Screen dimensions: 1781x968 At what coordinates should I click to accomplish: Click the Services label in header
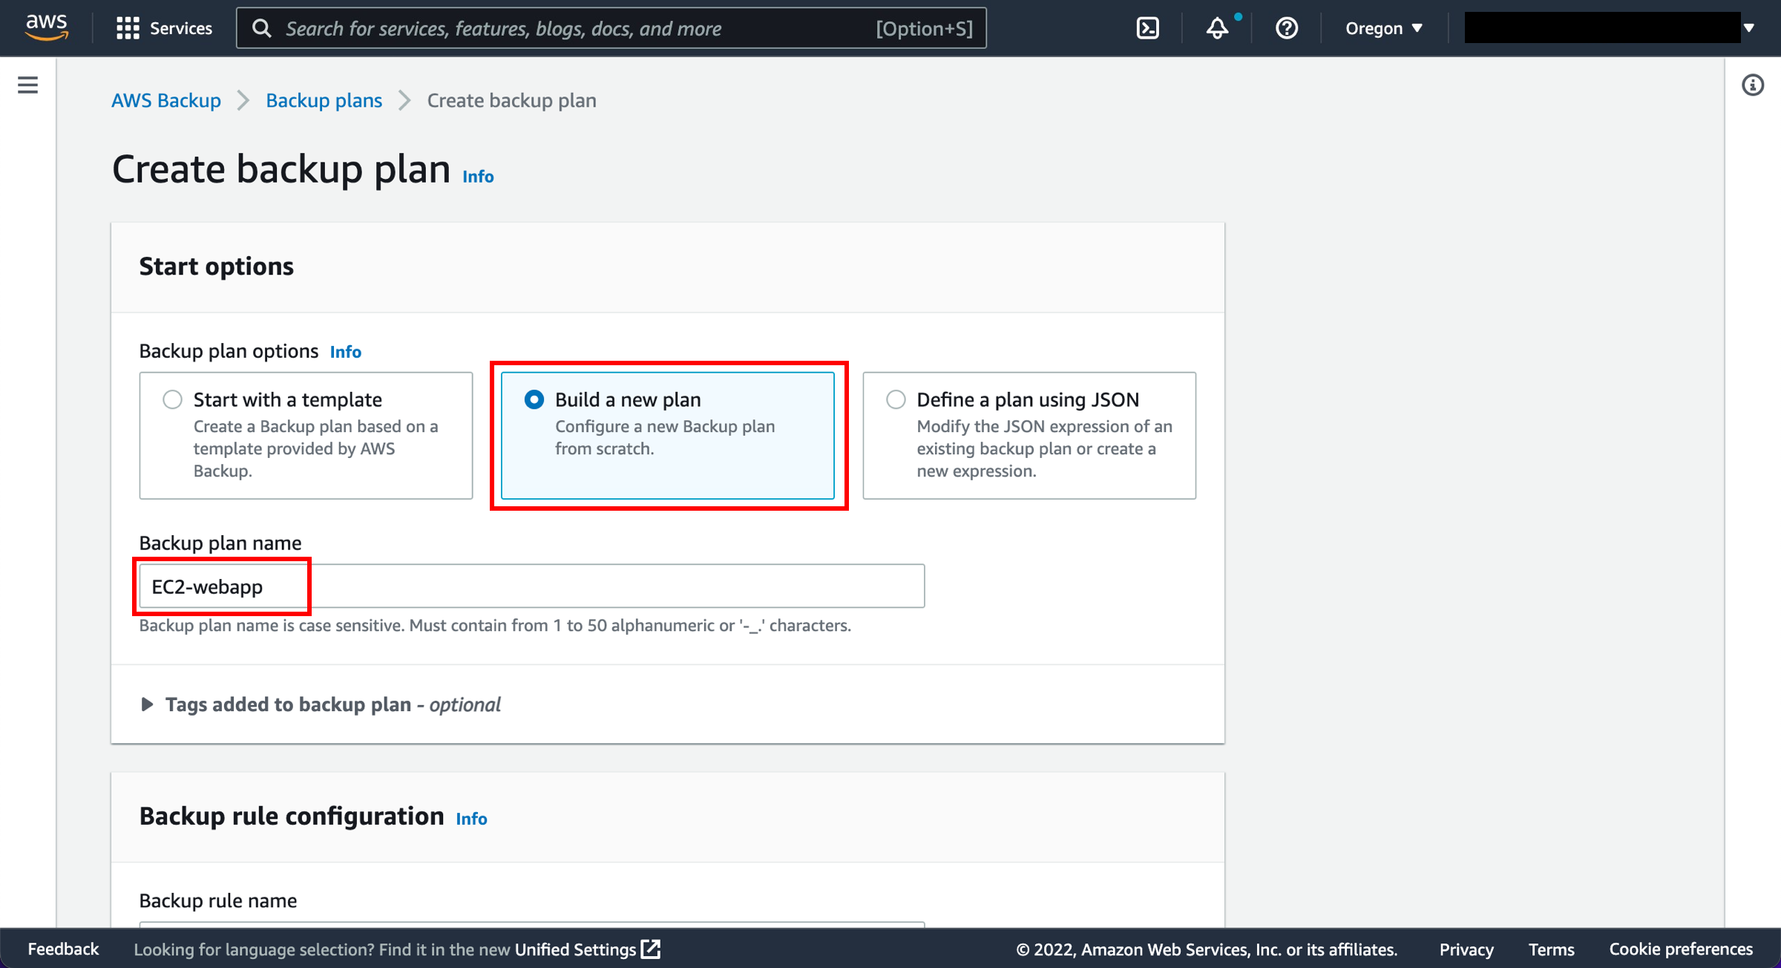coord(181,28)
